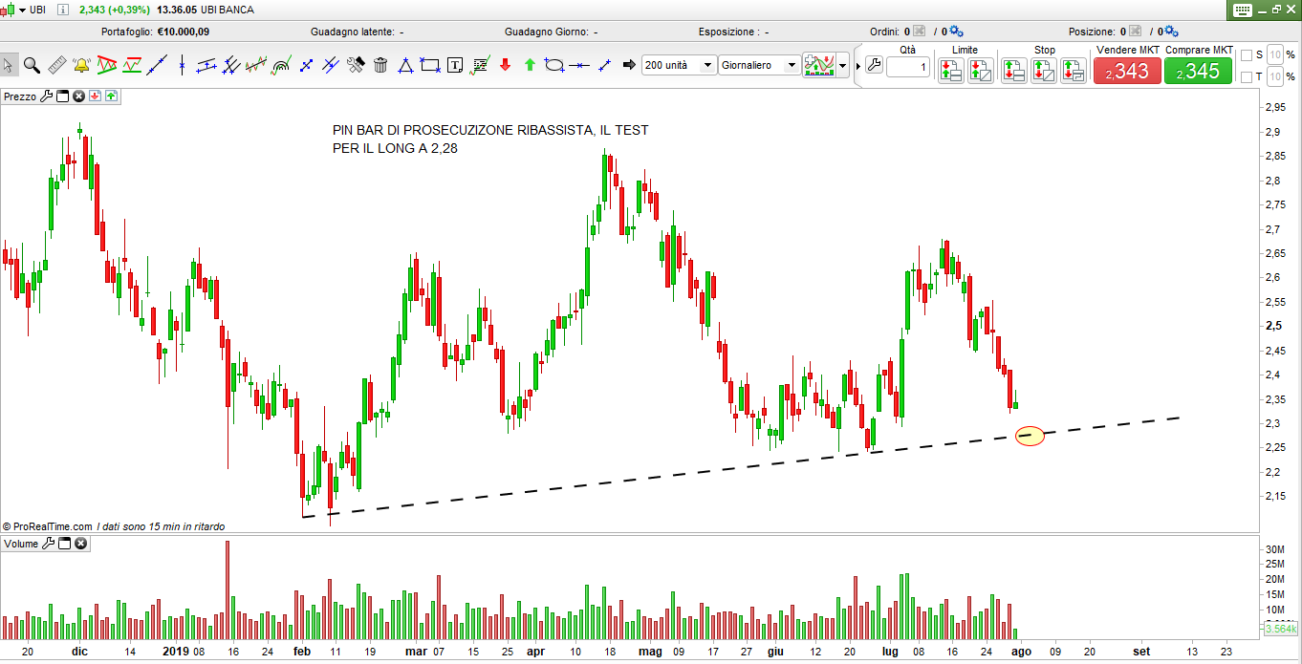
Task: Select the text annotation tool
Action: [x=455, y=65]
